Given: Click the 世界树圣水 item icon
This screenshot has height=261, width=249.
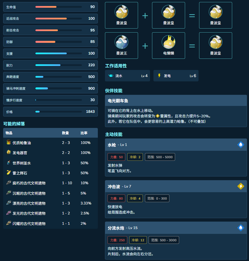Looking at the screenshot, I should 9,163.
